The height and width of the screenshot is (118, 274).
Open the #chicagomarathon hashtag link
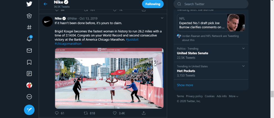pyautogui.click(x=68, y=44)
